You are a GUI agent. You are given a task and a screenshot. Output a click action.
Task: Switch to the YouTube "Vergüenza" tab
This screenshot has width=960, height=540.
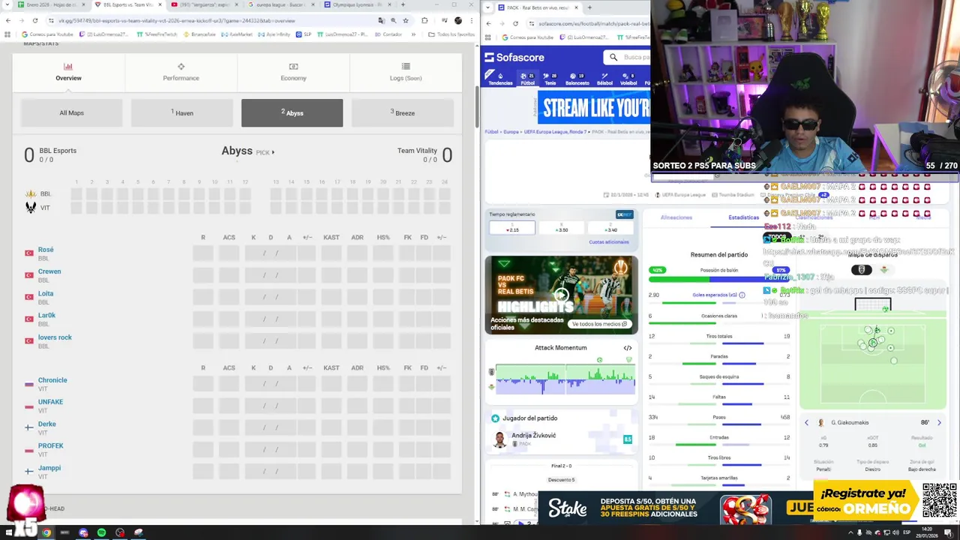pyautogui.click(x=205, y=4)
